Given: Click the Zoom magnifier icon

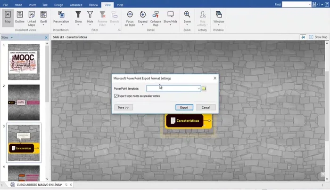Looking at the screenshot, I should coord(187,15).
